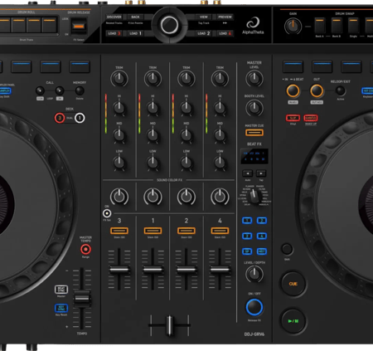Click the LOAD 2 button
The height and width of the screenshot is (351, 373).
tap(204, 33)
